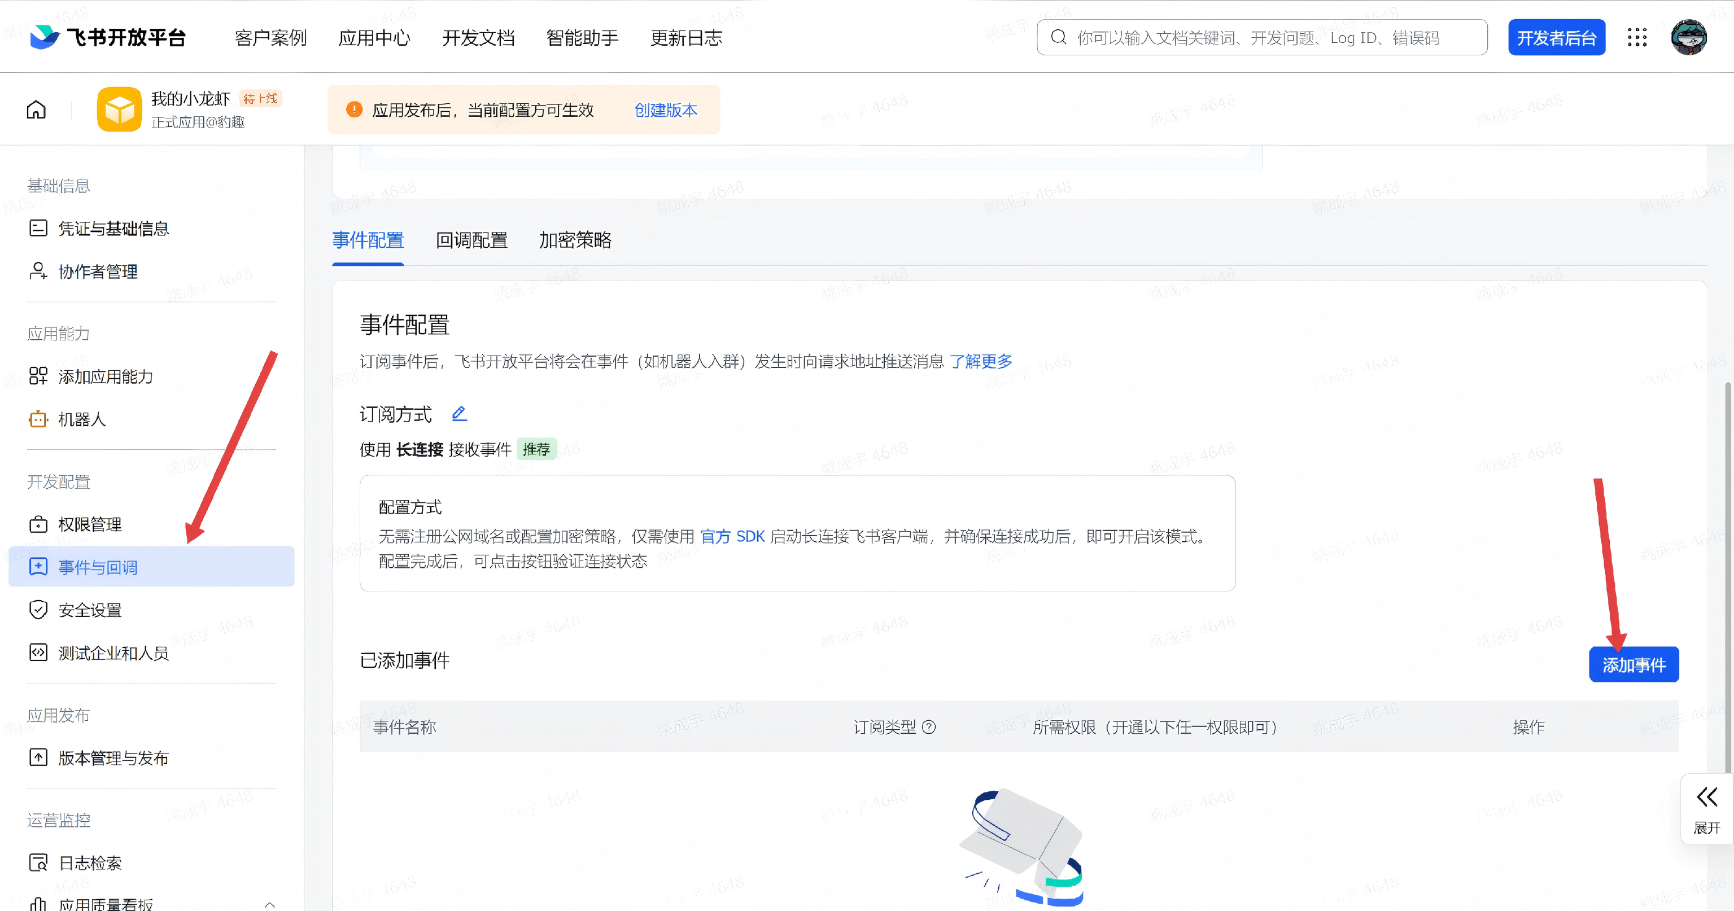The image size is (1734, 911).
Task: Click the 创建版本 link in the banner
Action: (666, 110)
